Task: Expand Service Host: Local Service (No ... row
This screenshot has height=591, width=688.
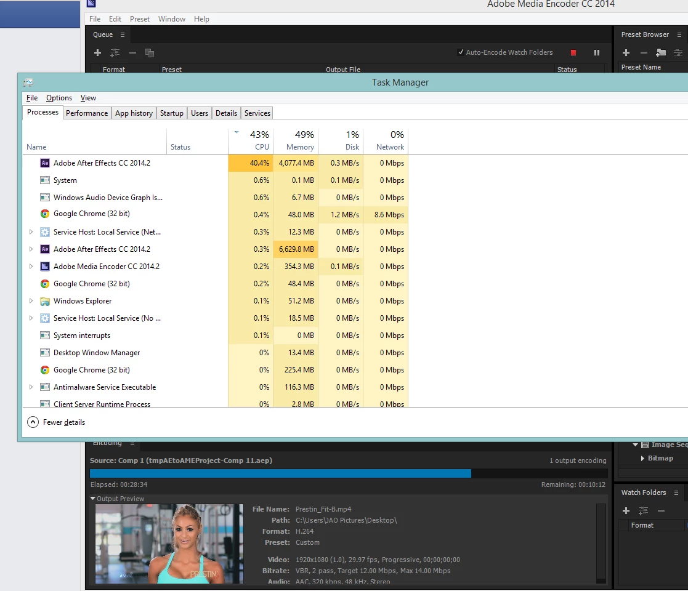Action: pyautogui.click(x=31, y=318)
